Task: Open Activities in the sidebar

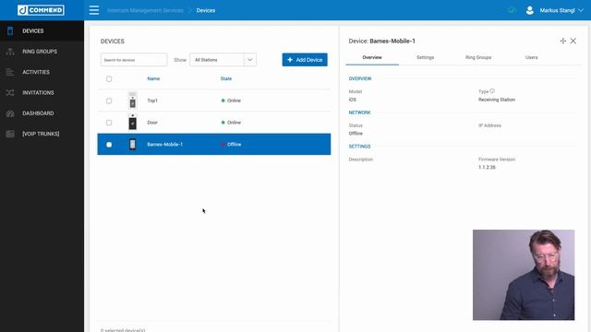Action: pos(42,72)
